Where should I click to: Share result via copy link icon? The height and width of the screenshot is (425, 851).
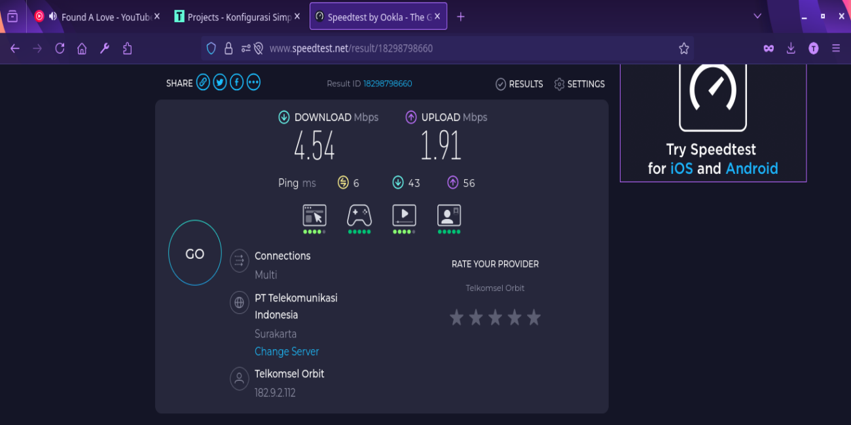pos(203,82)
